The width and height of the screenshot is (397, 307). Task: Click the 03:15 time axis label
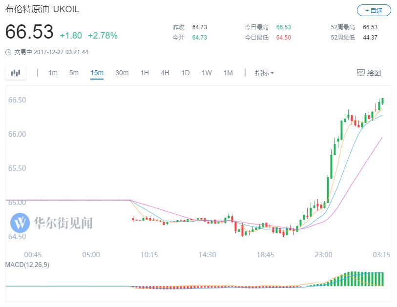(x=381, y=255)
